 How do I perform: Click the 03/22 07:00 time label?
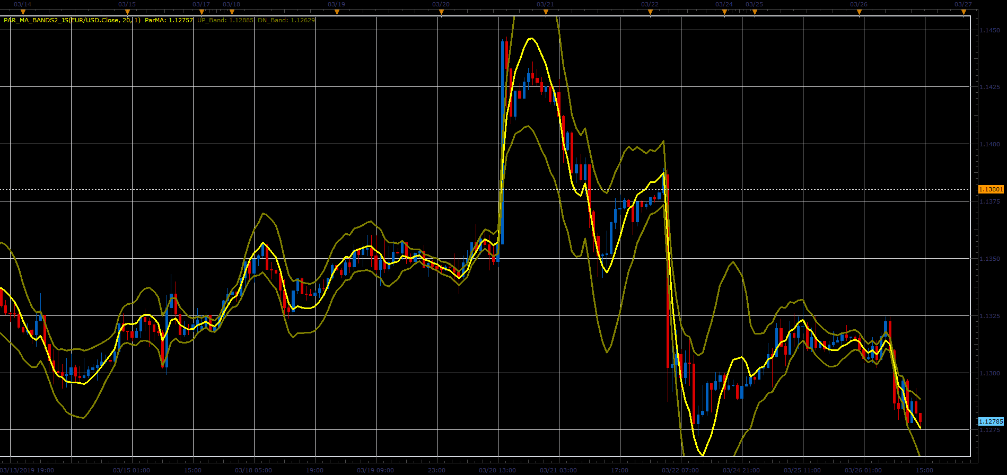[680, 470]
